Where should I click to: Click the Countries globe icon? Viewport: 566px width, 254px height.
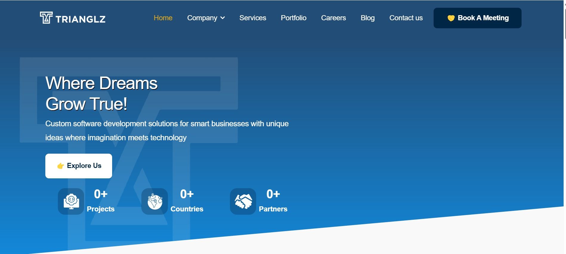pos(155,201)
